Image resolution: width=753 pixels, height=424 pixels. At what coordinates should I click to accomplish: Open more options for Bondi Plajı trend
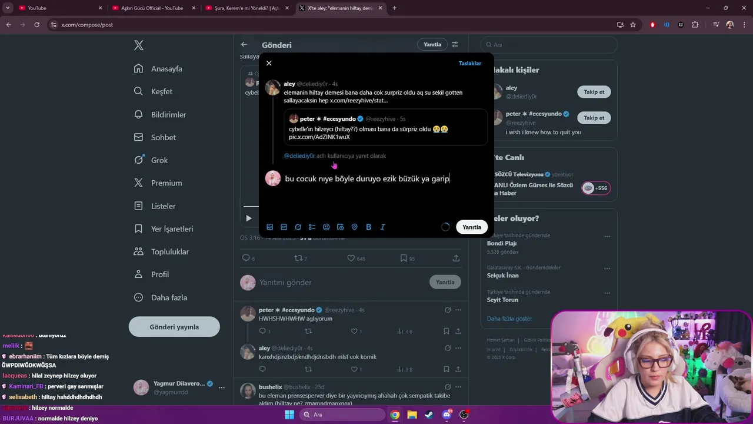(x=607, y=237)
